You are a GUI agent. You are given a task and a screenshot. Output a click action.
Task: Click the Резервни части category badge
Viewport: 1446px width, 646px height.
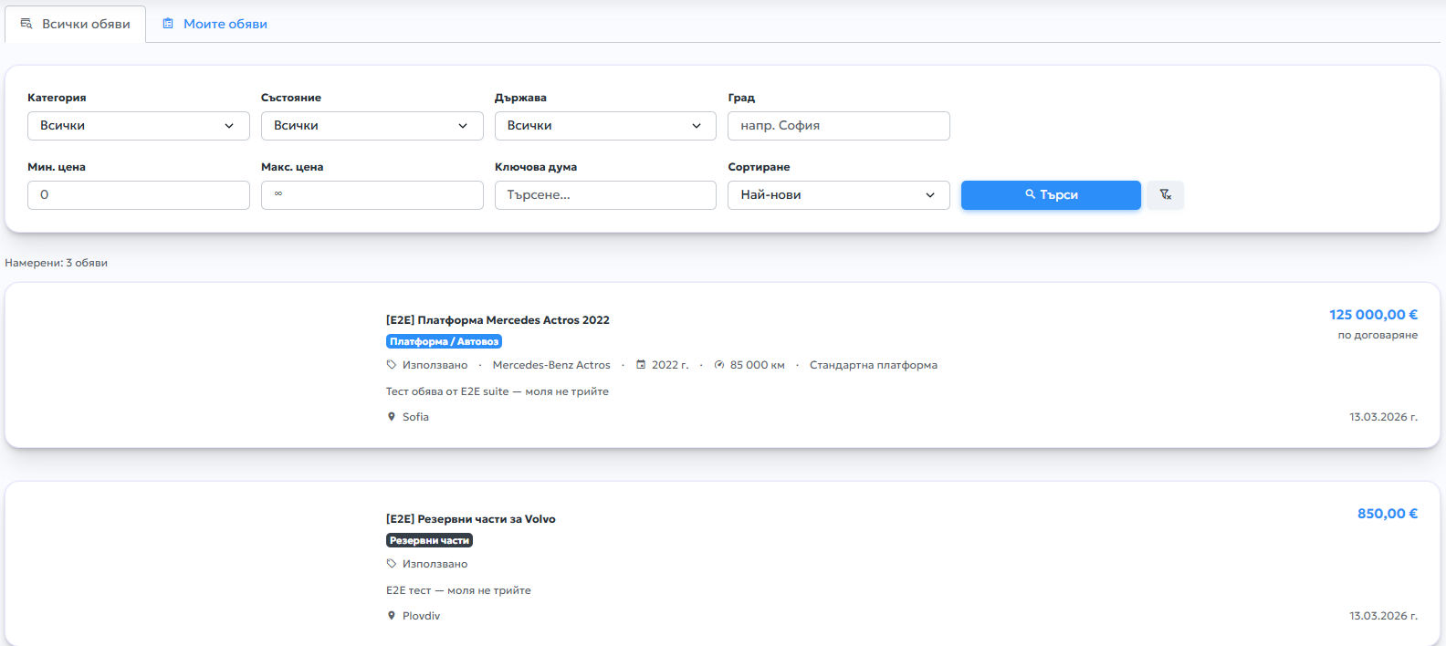[429, 540]
